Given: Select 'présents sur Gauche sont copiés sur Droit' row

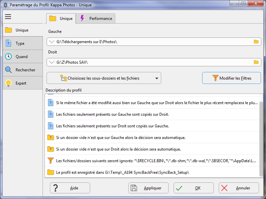Looking at the screenshot, I should (152, 114).
